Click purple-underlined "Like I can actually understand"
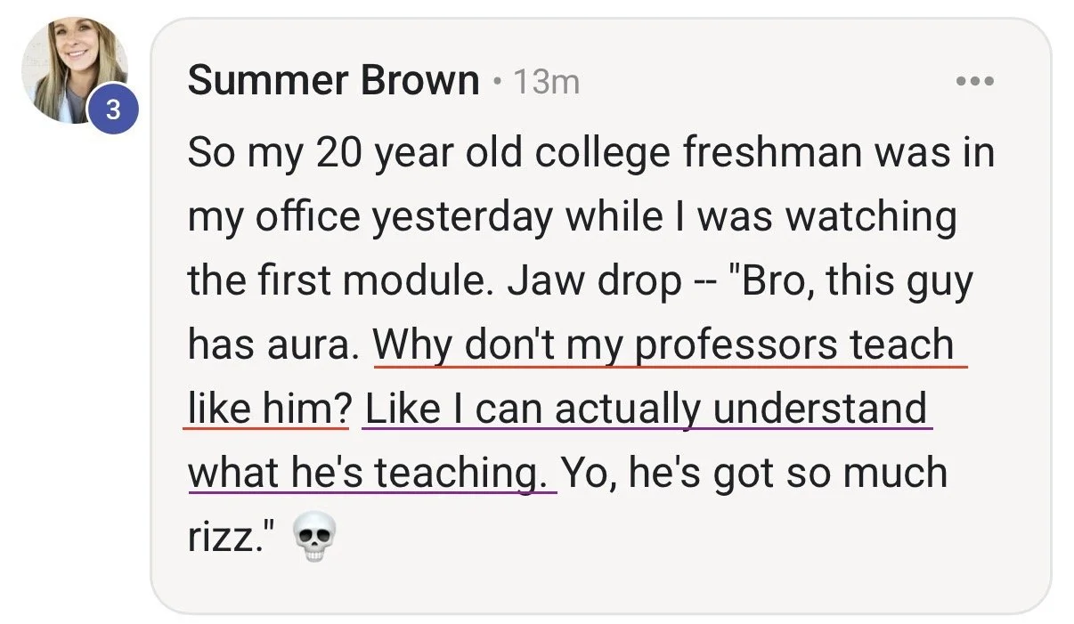 646,409
